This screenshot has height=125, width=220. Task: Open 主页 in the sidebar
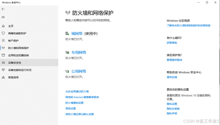pos(11,26)
